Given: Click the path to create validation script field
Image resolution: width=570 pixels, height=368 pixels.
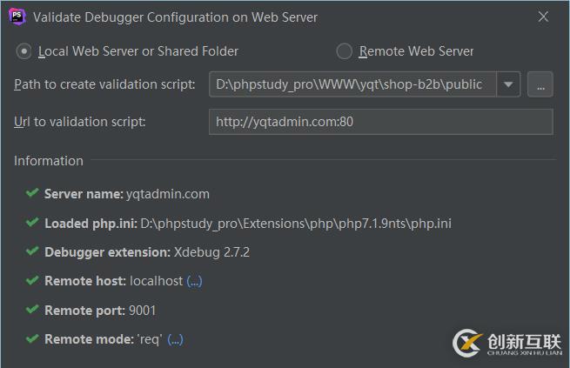Looking at the screenshot, I should [352, 84].
